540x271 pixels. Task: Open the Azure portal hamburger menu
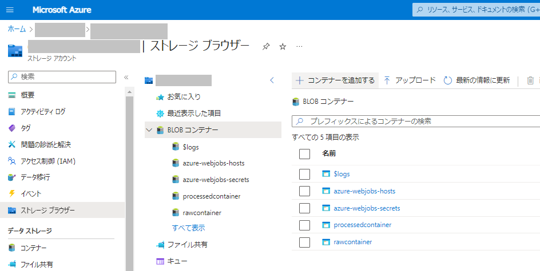10,10
